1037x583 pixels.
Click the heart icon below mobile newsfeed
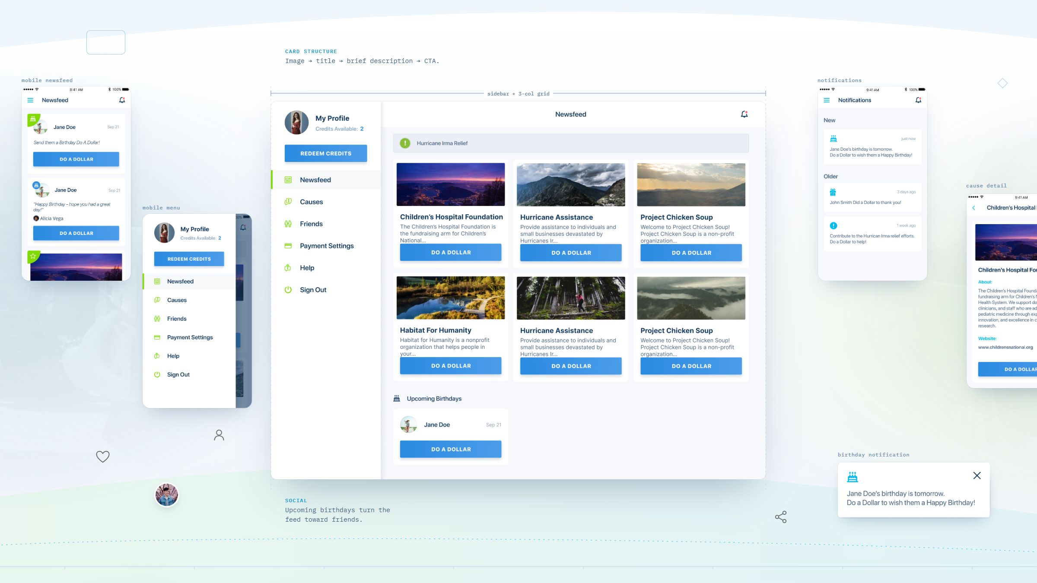(103, 456)
